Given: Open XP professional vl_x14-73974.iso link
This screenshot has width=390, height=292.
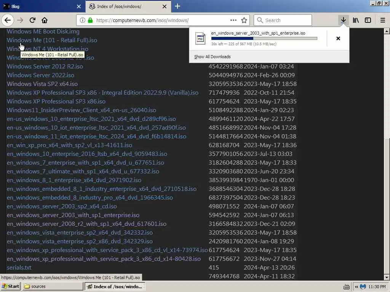Looking at the screenshot, I should click(x=107, y=250).
